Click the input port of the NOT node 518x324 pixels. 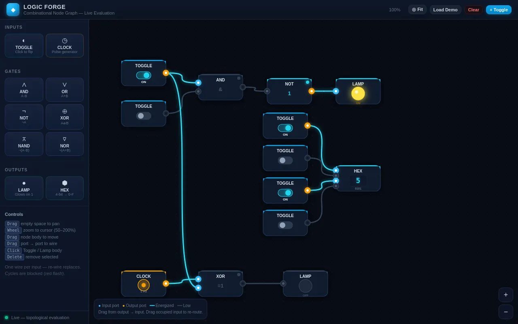pyautogui.click(x=267, y=91)
